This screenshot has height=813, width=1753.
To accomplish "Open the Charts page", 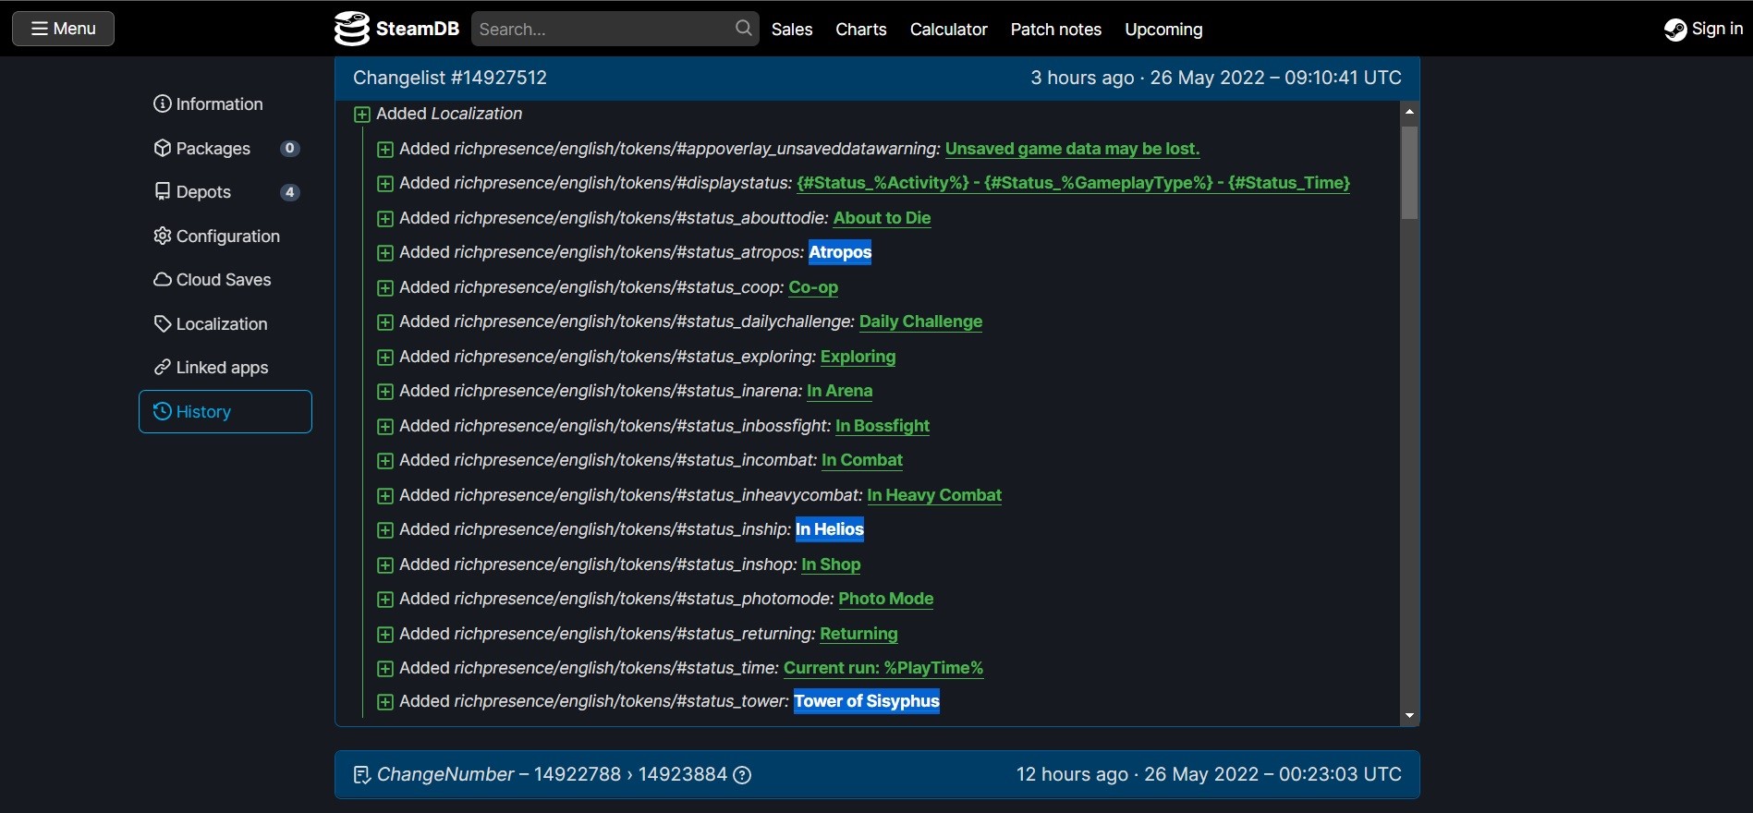I will click(x=860, y=30).
